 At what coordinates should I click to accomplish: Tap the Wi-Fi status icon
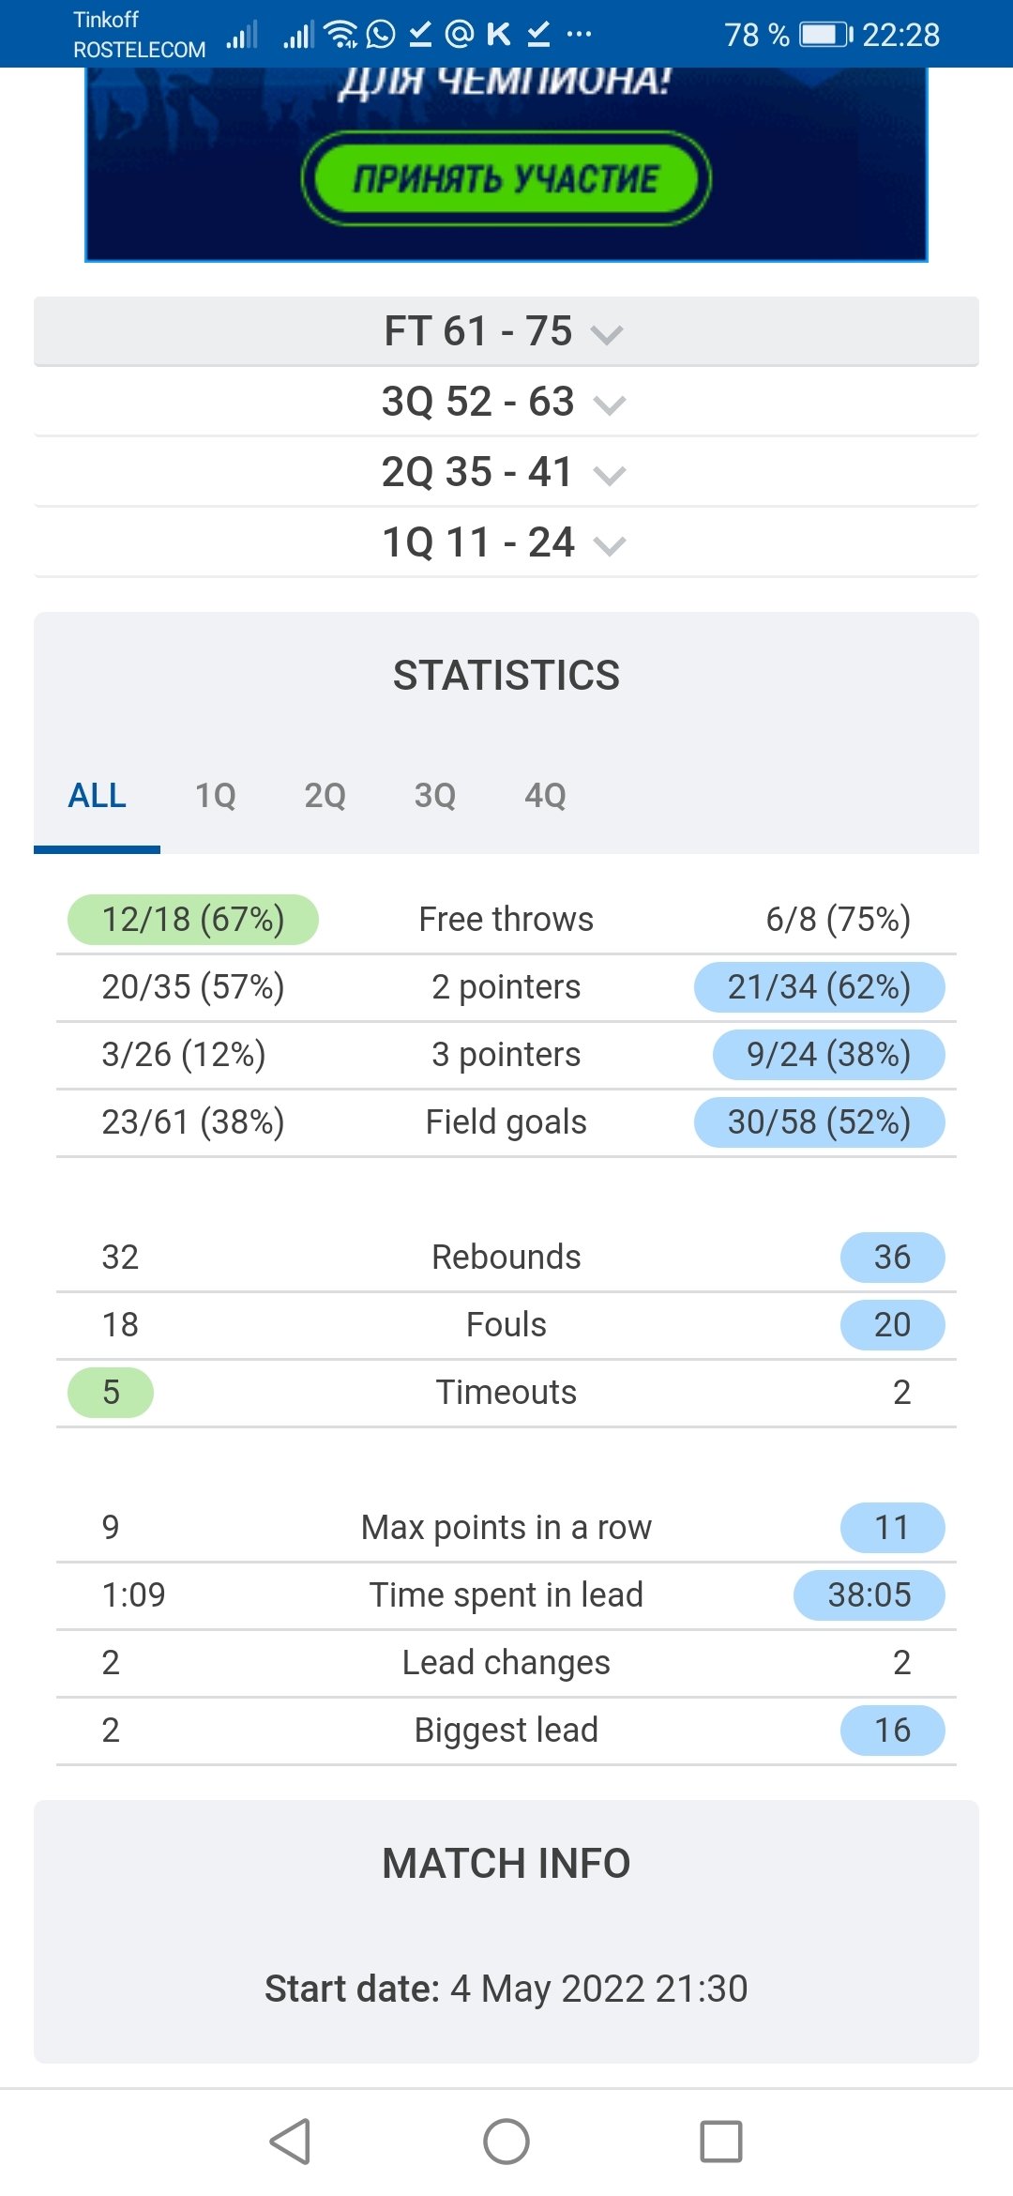pos(340,35)
